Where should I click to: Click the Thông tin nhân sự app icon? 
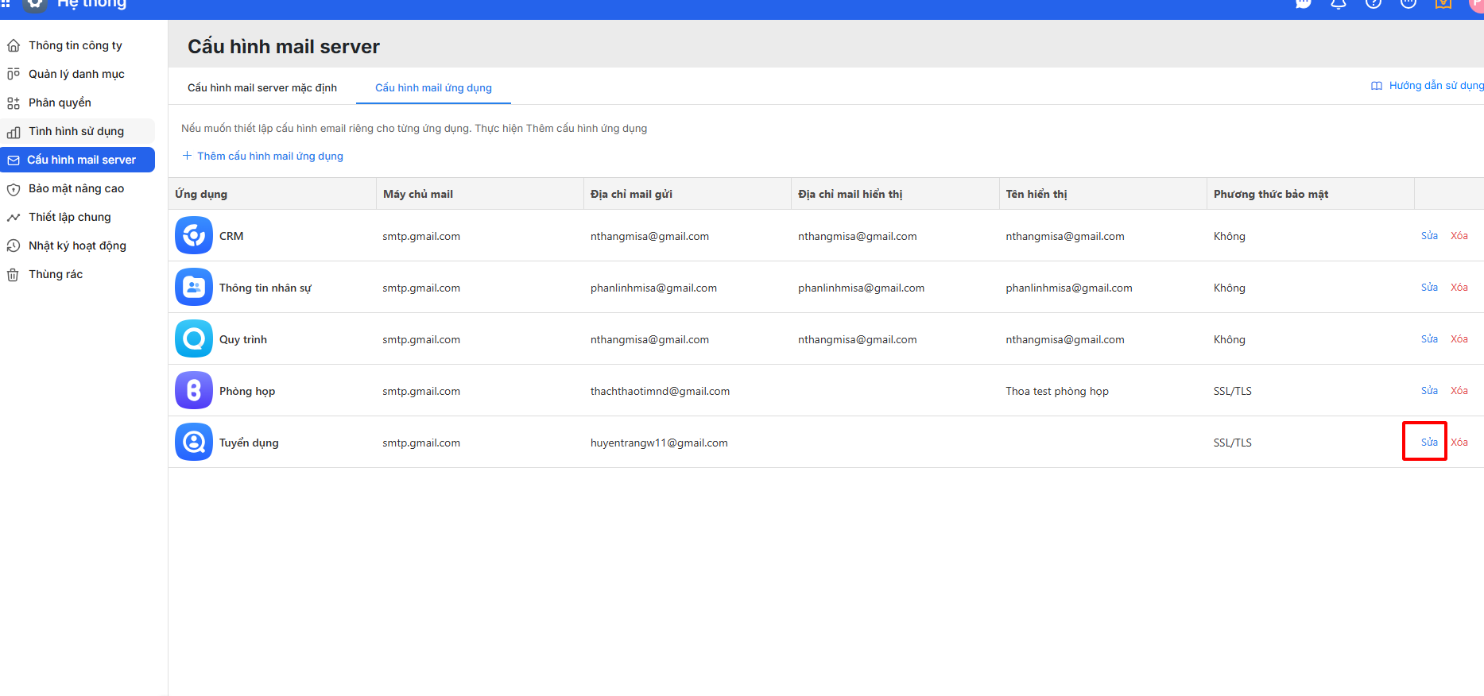pyautogui.click(x=194, y=288)
